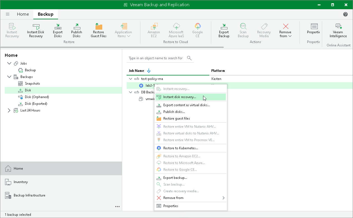The height and width of the screenshot is (218, 353).
Task: Select Restore guest files menu entry
Action: pos(191,119)
